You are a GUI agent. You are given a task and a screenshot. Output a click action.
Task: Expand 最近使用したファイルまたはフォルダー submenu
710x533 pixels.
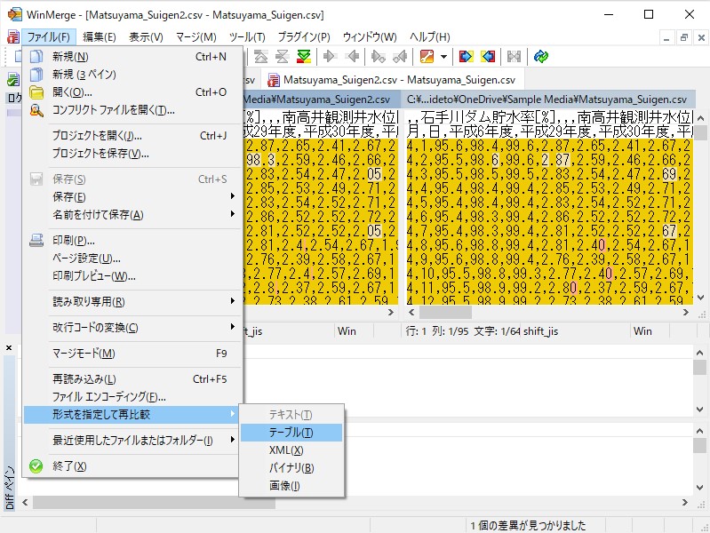point(132,440)
